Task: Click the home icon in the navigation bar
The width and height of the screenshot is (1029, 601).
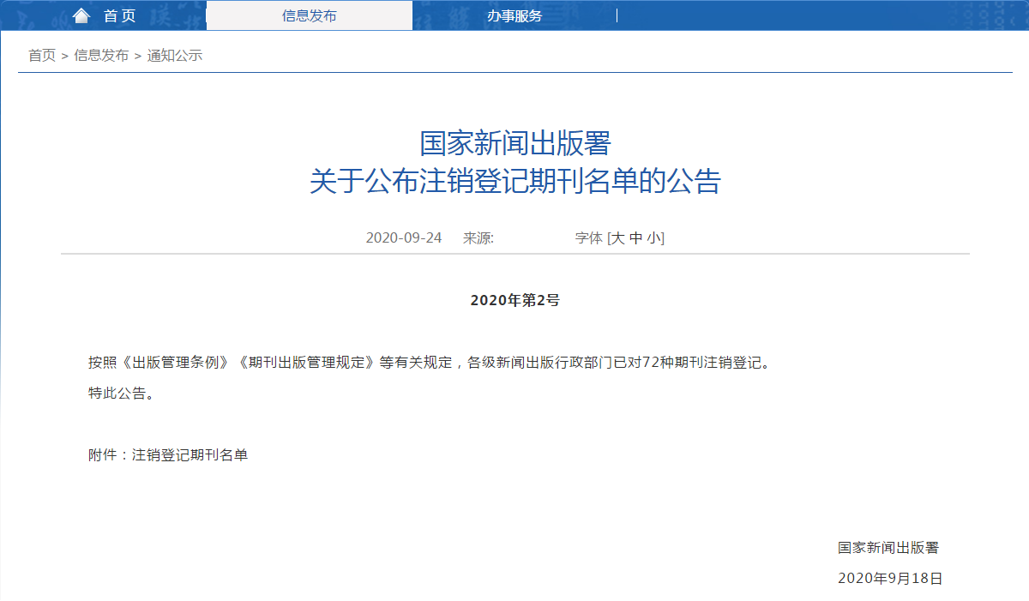Action: tap(81, 15)
